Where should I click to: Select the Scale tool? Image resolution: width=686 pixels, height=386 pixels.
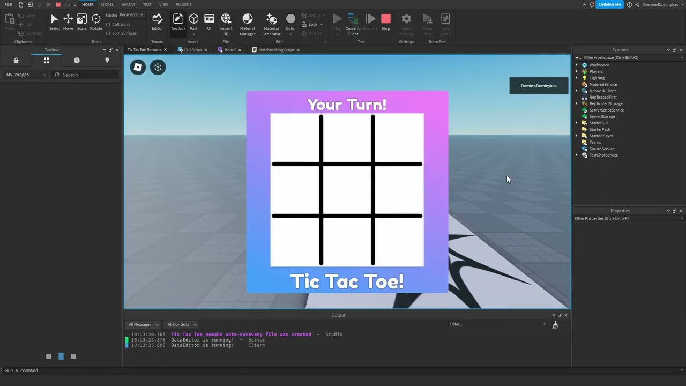[81, 22]
